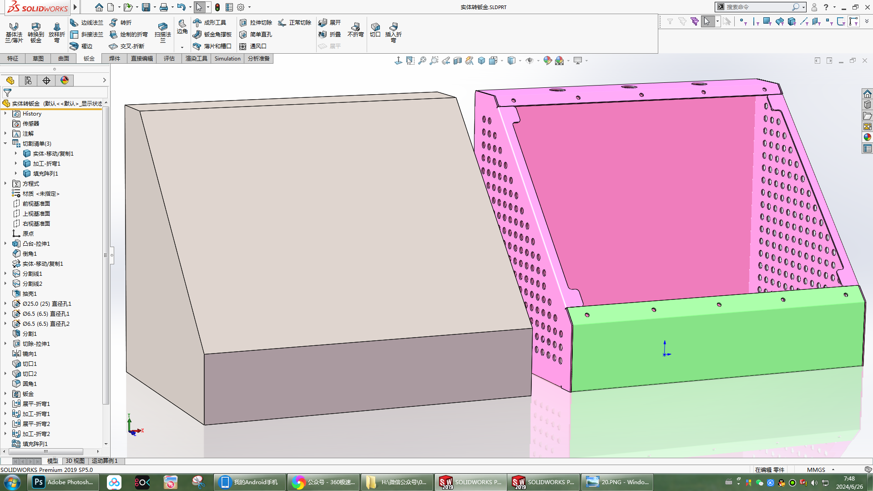
Task: Toggle the filter vertices selection filter
Action: [743, 21]
